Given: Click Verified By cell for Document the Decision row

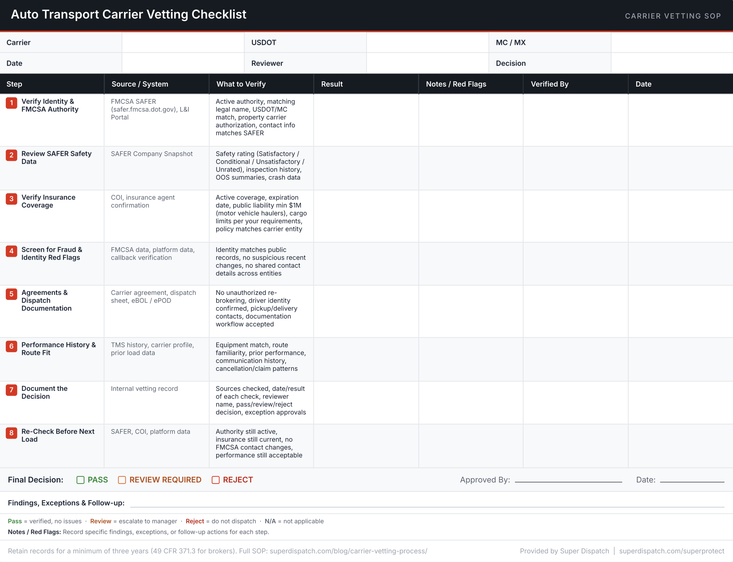Looking at the screenshot, I should click(576, 403).
